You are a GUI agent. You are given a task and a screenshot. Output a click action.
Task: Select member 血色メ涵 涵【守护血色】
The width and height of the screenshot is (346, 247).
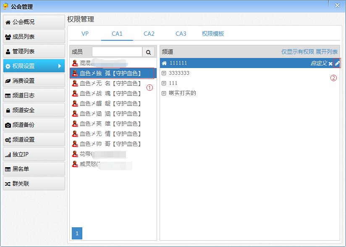(113, 114)
